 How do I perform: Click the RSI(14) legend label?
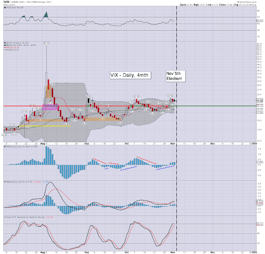(15, 7)
